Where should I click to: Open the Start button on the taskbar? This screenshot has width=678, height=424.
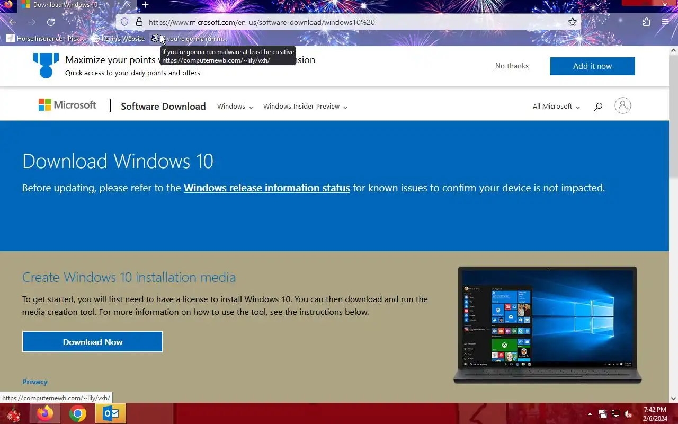click(13, 413)
